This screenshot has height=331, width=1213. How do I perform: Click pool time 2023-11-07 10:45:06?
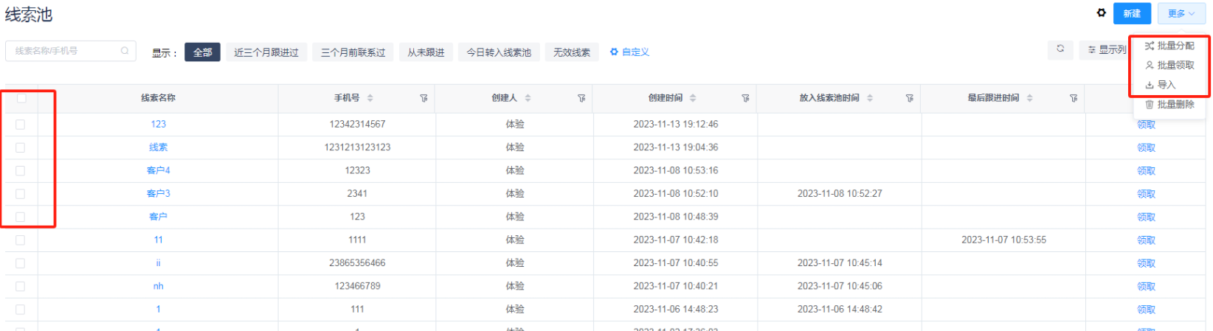(840, 286)
